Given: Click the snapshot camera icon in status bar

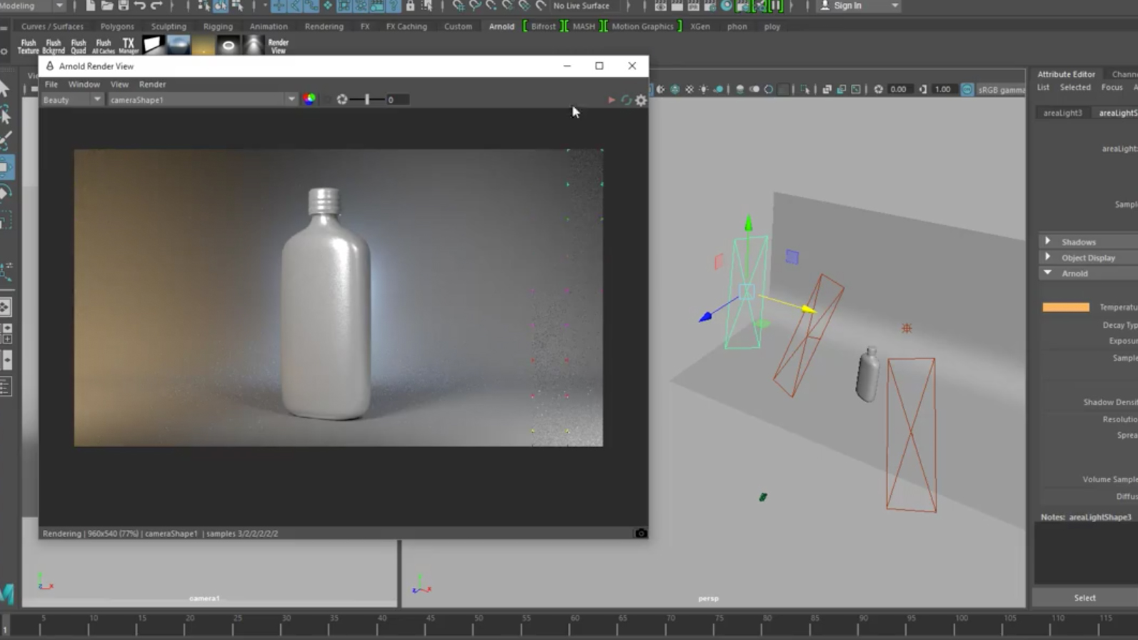Looking at the screenshot, I should coord(641,534).
